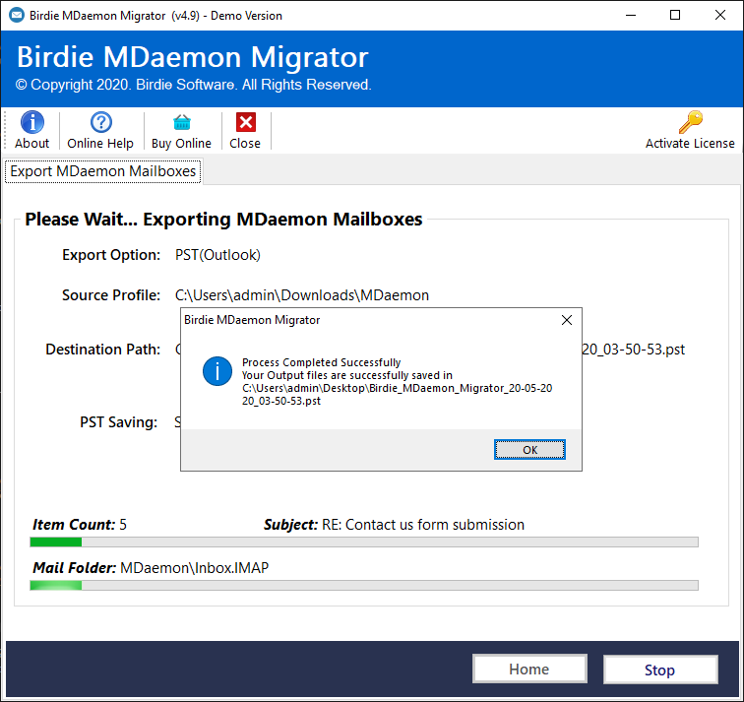744x702 pixels.
Task: Click the blue info icon in dialog
Action: click(x=217, y=371)
